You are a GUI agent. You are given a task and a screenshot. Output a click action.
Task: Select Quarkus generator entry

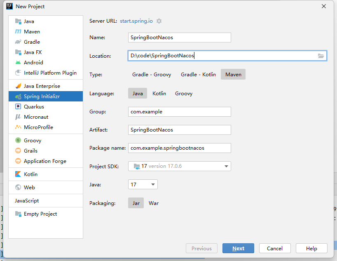coord(46,107)
